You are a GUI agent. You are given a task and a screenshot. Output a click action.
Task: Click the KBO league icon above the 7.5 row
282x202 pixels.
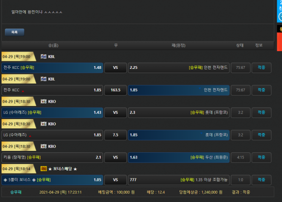[43, 124]
